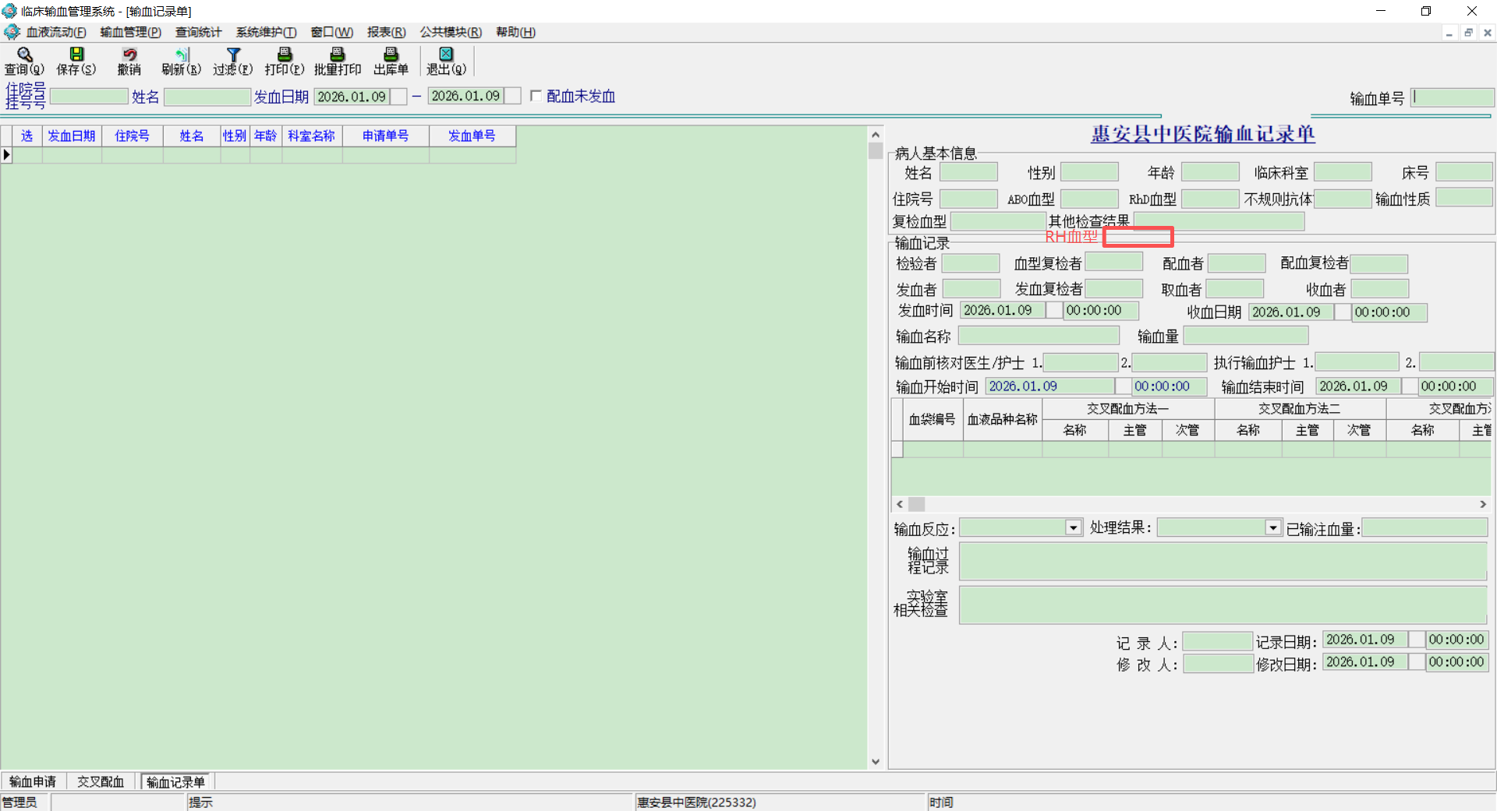Click the 科室名称 column header

pyautogui.click(x=312, y=136)
